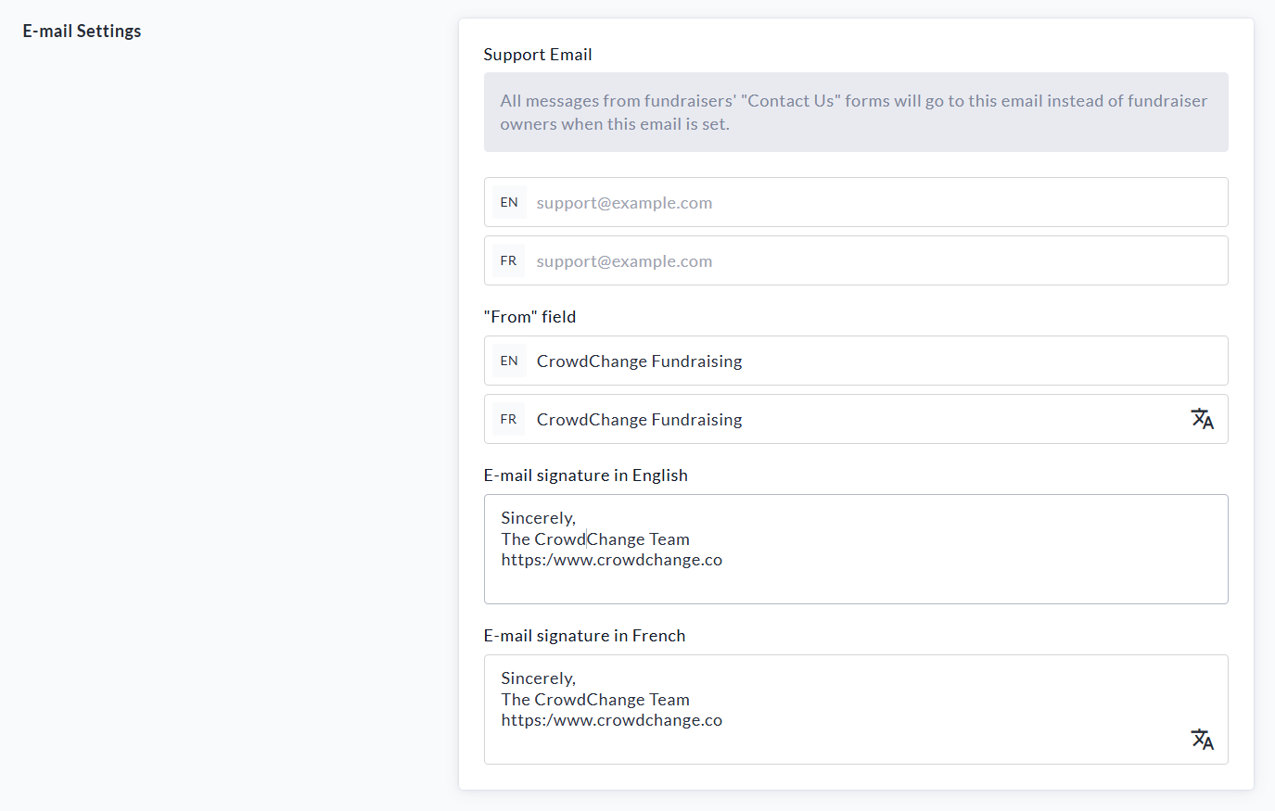Click the EN badge of Support Email
The width and height of the screenshot is (1275, 811).
[509, 202]
